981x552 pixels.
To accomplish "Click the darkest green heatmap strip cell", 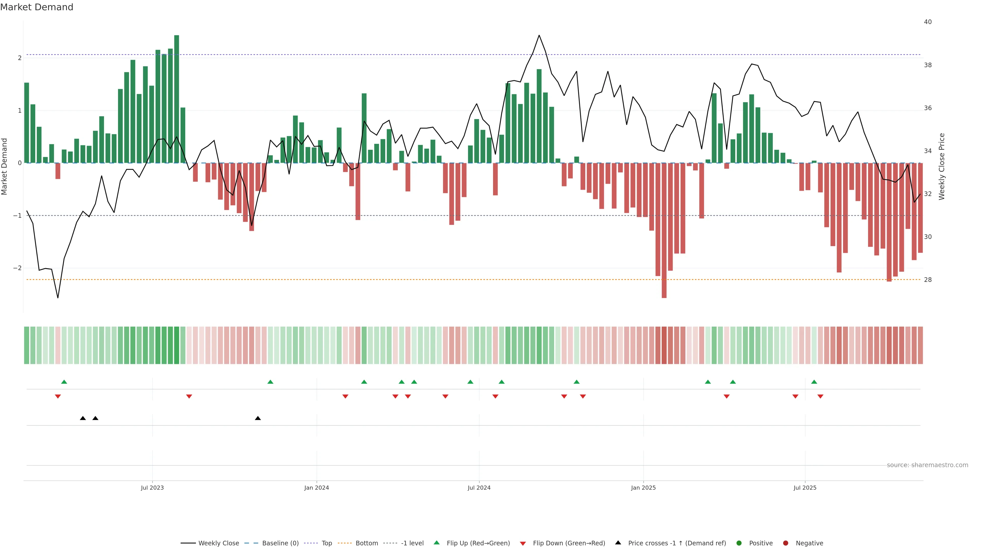I will coord(177,345).
